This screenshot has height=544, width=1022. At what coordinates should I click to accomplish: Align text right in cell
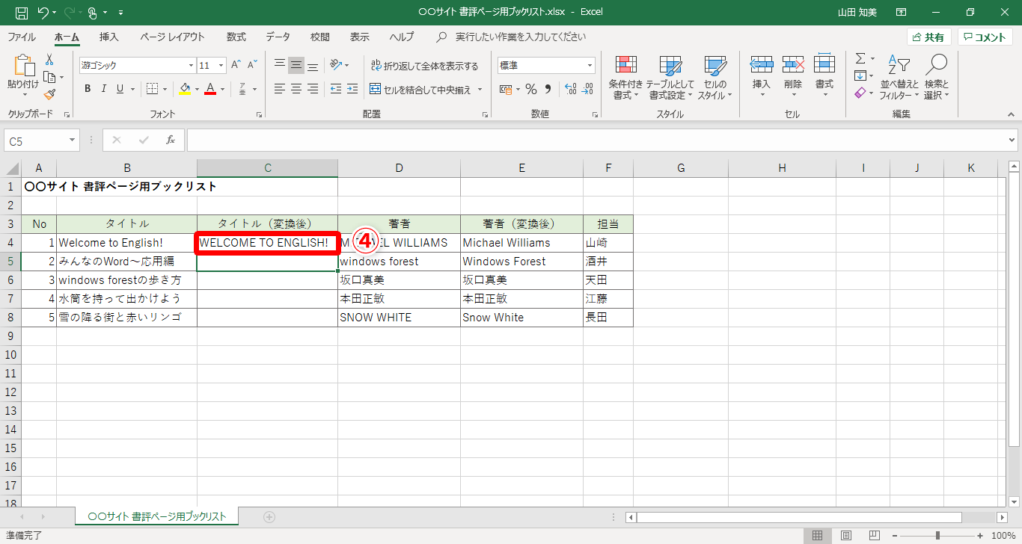(x=313, y=89)
